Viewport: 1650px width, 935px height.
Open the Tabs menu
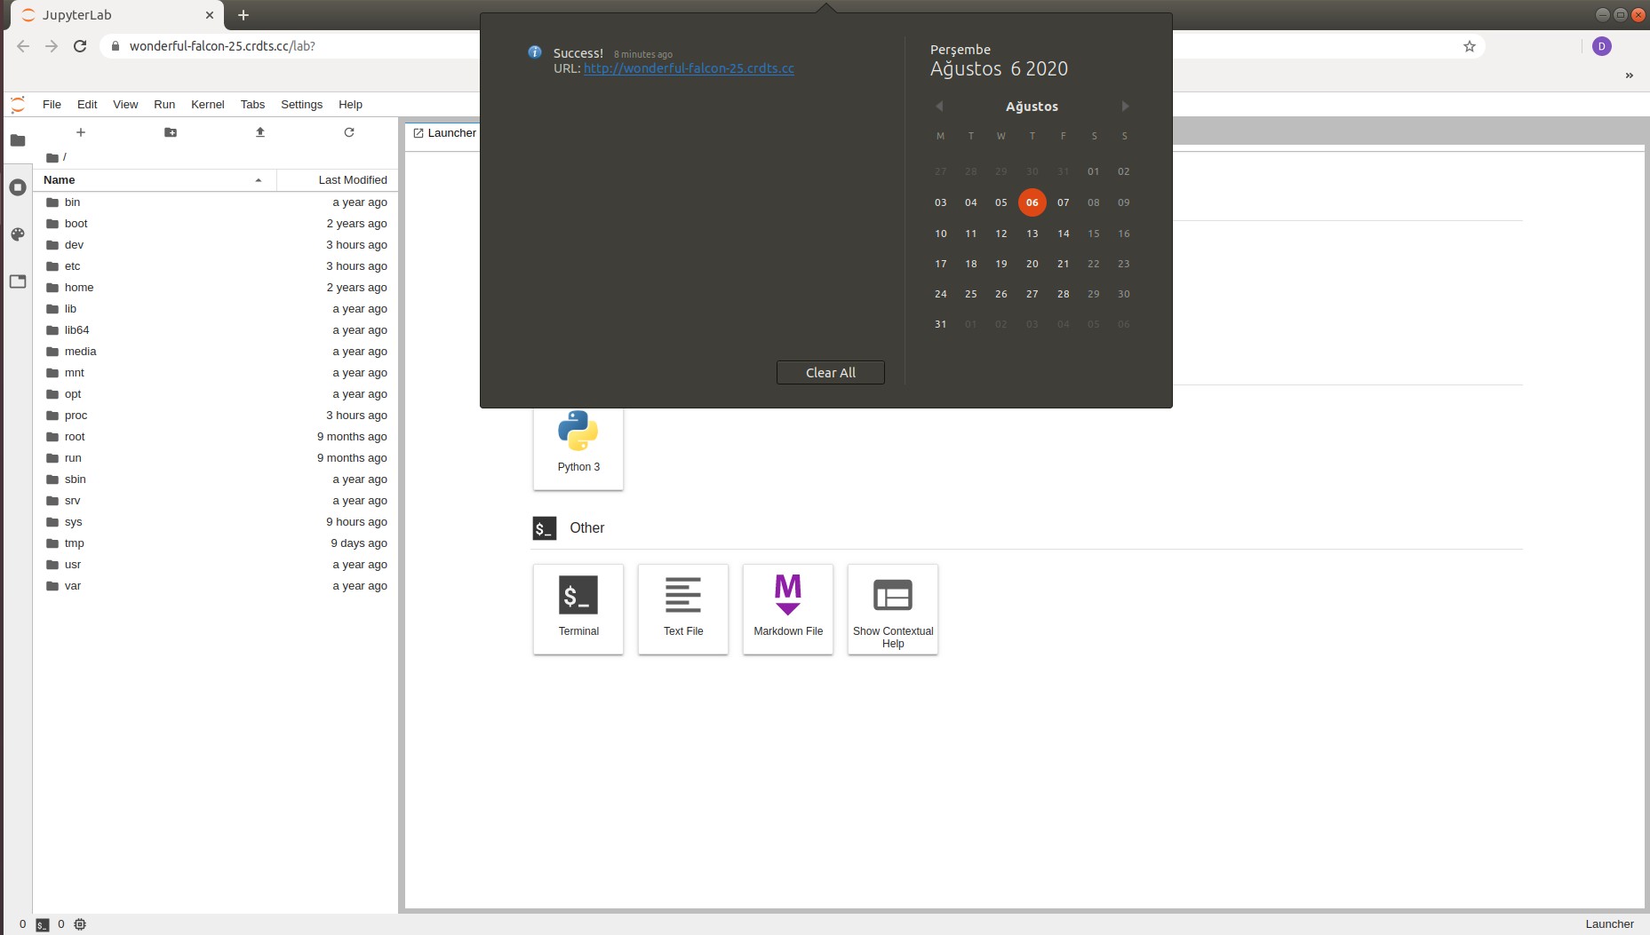click(x=252, y=105)
